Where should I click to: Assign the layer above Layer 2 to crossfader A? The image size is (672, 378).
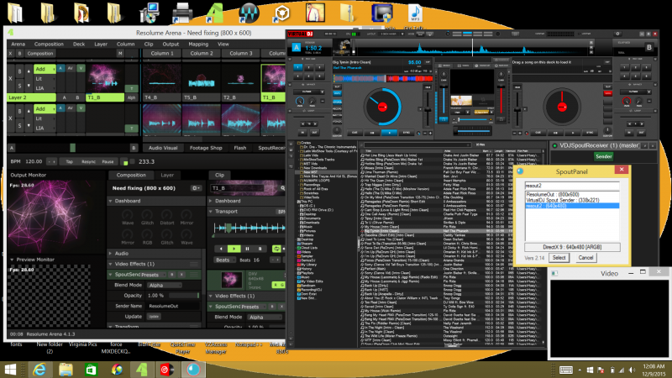coord(65,97)
